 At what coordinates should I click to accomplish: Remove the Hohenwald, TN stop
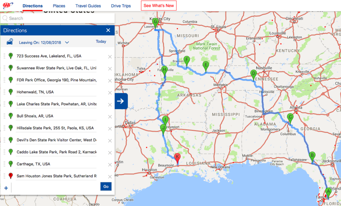tap(110, 93)
